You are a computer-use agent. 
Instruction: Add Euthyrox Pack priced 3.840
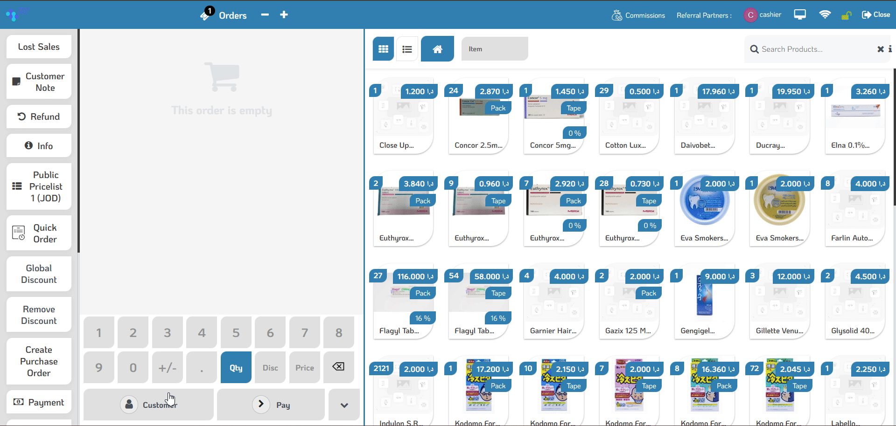click(x=403, y=209)
